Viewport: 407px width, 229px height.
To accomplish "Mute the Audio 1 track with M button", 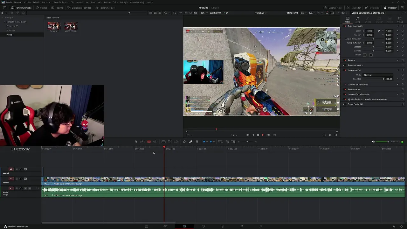I will [x=30, y=188].
